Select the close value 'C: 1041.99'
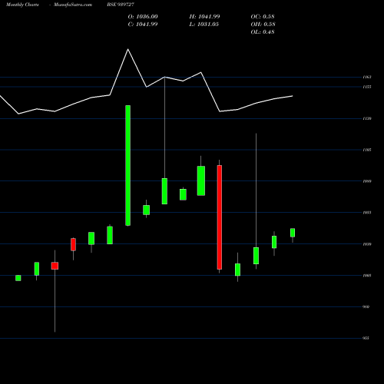This screenshot has height=384, width=384. (x=143, y=25)
